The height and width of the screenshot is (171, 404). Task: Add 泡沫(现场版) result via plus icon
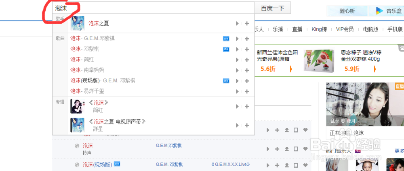[x=277, y=165]
